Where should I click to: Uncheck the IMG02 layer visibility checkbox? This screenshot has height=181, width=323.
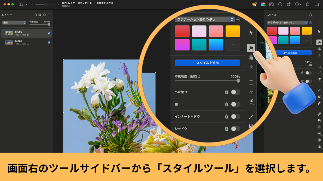click(x=49, y=33)
